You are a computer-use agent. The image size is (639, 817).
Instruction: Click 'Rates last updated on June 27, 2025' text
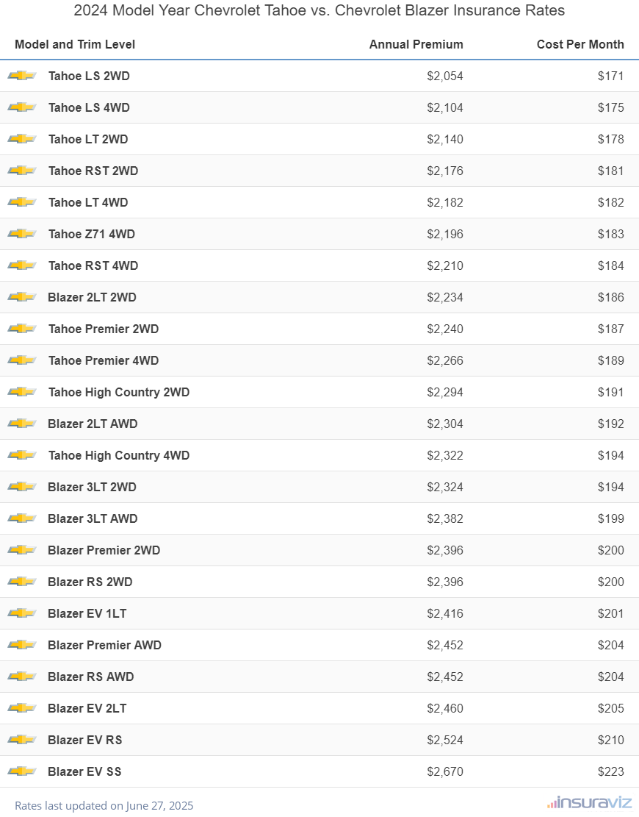pyautogui.click(x=104, y=805)
